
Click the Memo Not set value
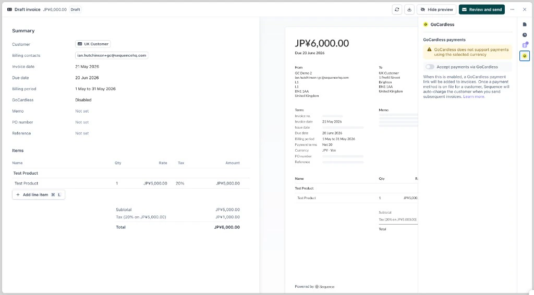point(82,111)
